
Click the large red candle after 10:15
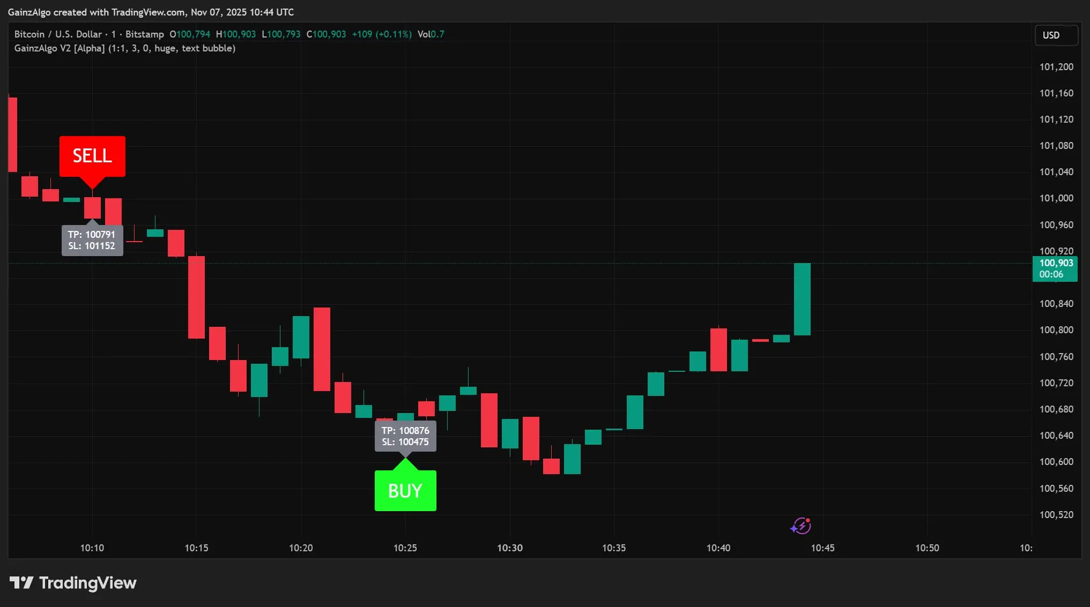[196, 297]
